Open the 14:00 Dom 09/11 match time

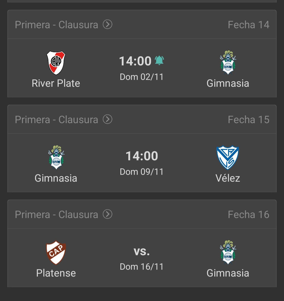142,156
